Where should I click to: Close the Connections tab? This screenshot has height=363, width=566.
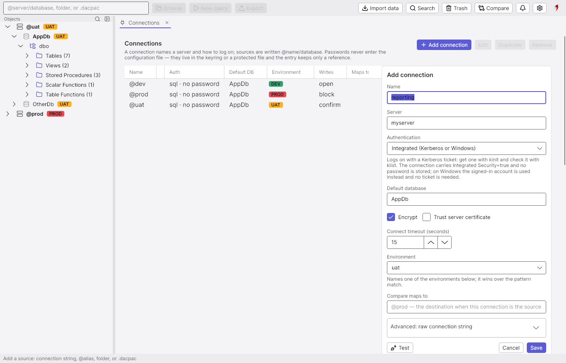[167, 23]
